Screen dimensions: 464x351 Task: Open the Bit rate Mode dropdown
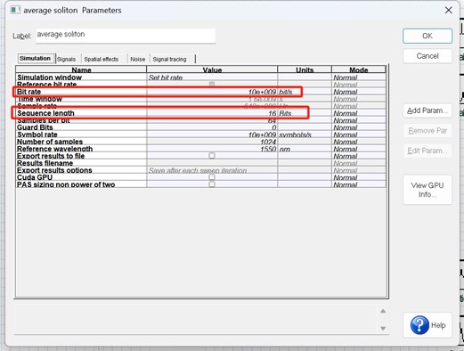[x=359, y=92]
